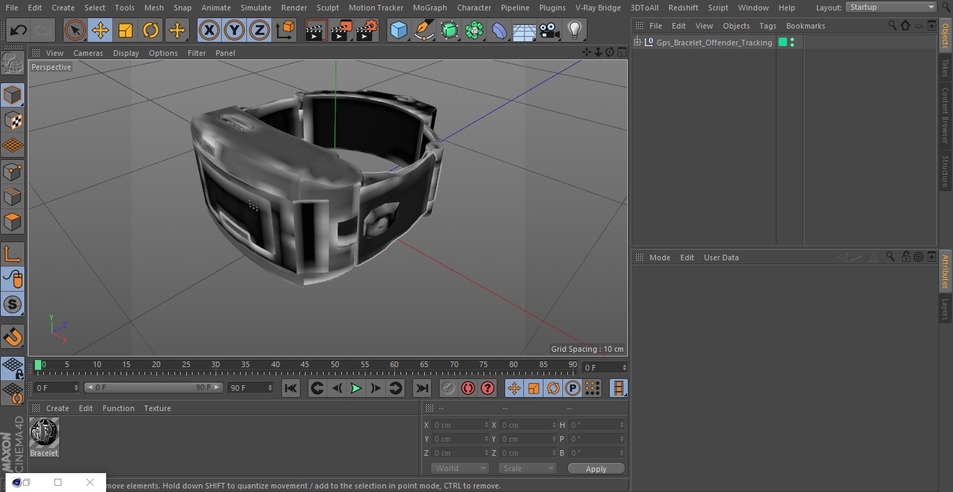The height and width of the screenshot is (492, 953).
Task: Switch to Model mode in left sidebar
Action: [13, 95]
